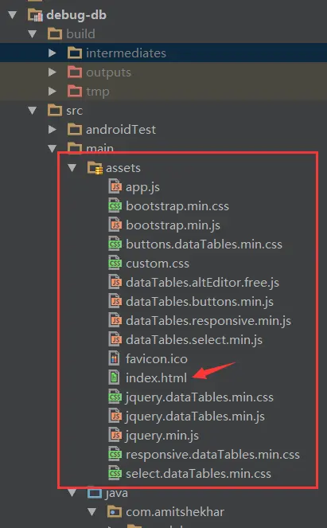Select the bootstrap.min.js file name
327x528 pixels.
173,225
